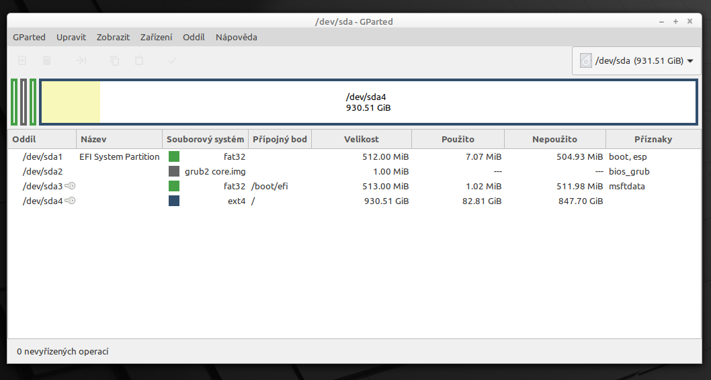Screen dimensions: 711x380
Task: Open the Zařízení menu
Action: 156,37
